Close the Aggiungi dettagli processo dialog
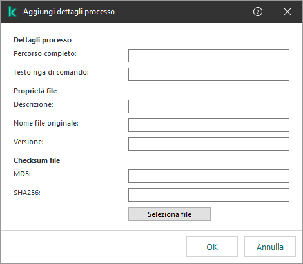303x264 pixels. pyautogui.click(x=288, y=12)
